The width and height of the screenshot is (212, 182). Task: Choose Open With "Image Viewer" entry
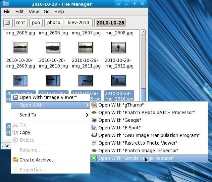[48, 97]
